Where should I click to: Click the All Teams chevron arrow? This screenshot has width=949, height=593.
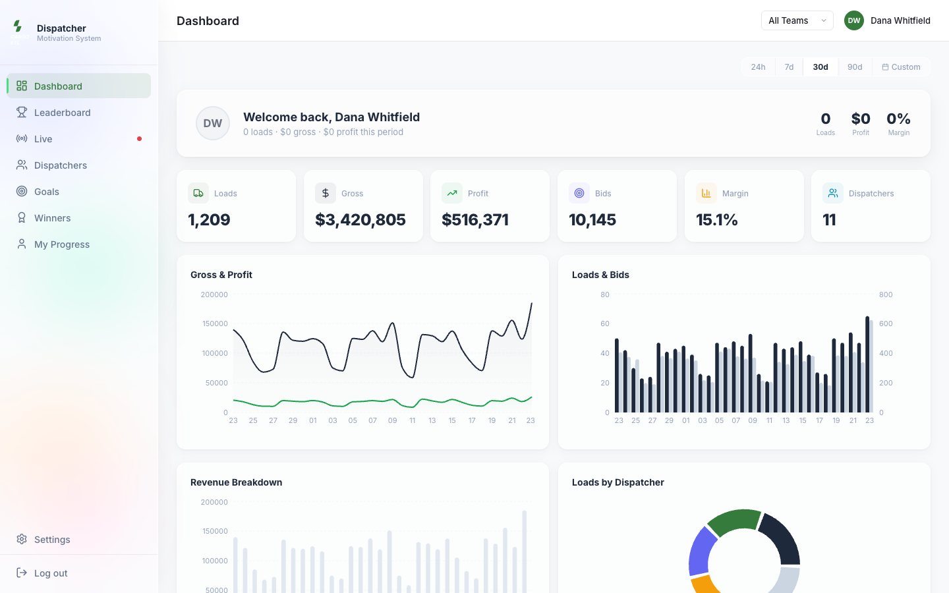click(x=824, y=20)
